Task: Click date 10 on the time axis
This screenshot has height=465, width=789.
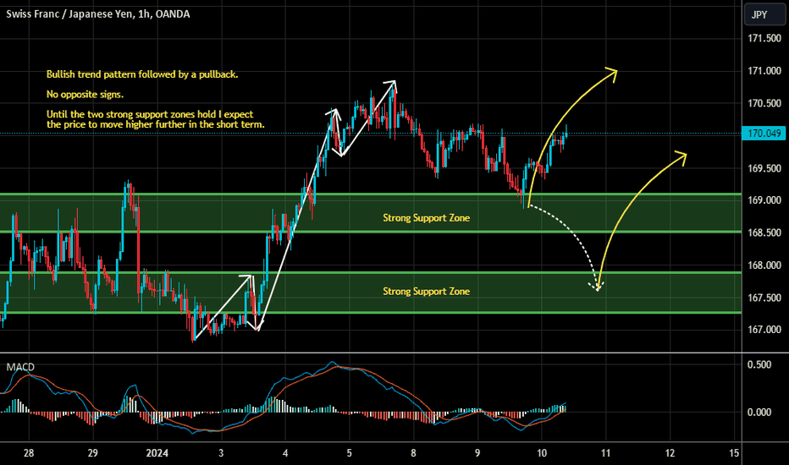Action: click(x=542, y=453)
